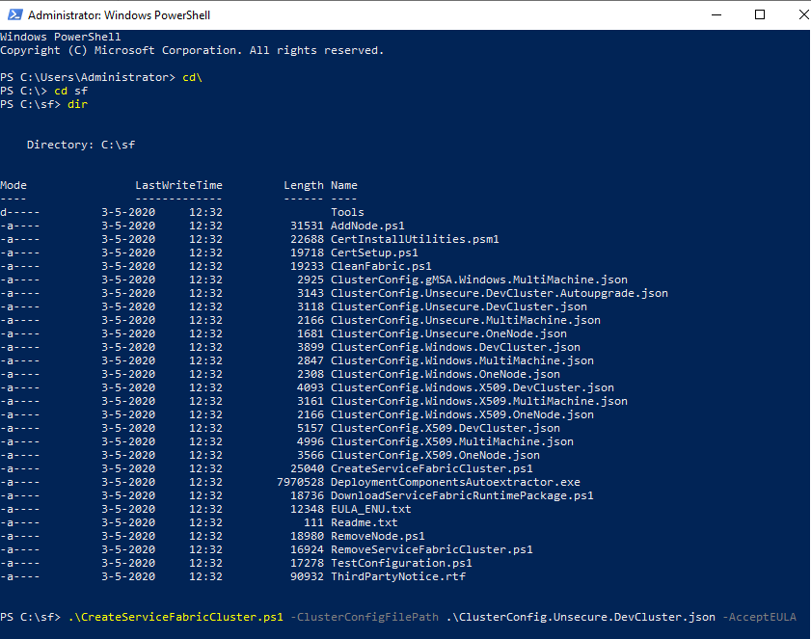Click ClusterConfig.Unsecure.DevCluster.Autoupgrade.json entry
811x639 pixels.
pyautogui.click(x=500, y=293)
